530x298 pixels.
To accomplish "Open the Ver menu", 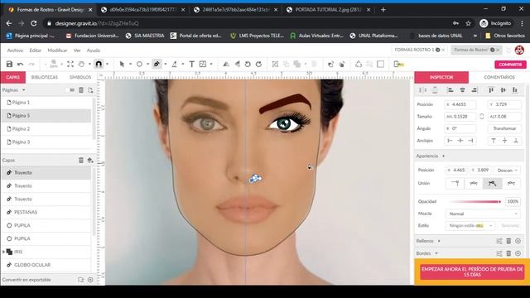I will [77, 50].
